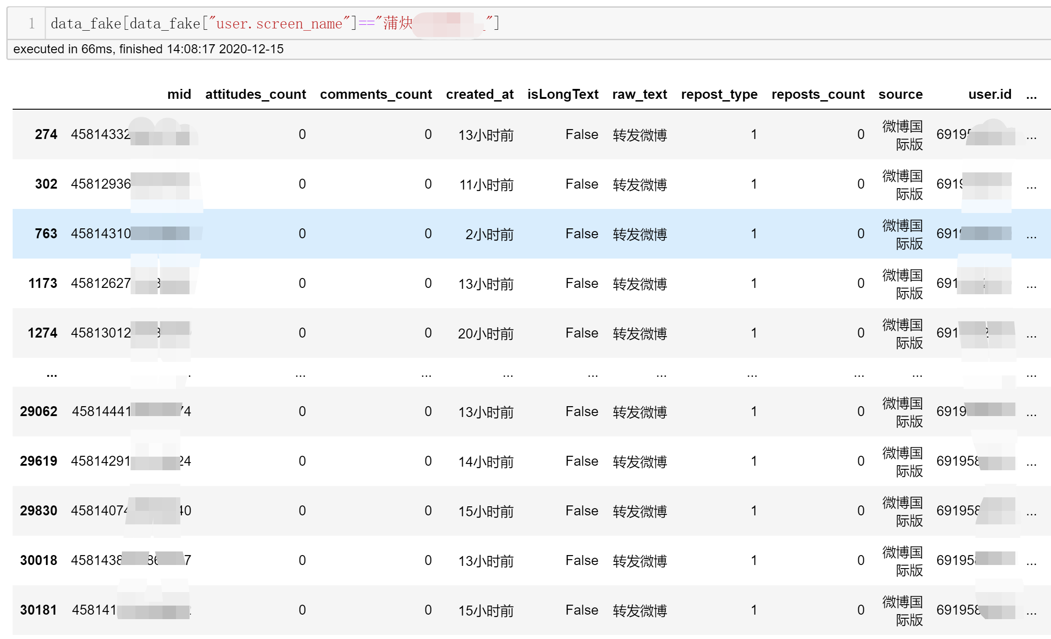The width and height of the screenshot is (1051, 639).
Task: Click the cell line number 1
Action: (x=32, y=23)
